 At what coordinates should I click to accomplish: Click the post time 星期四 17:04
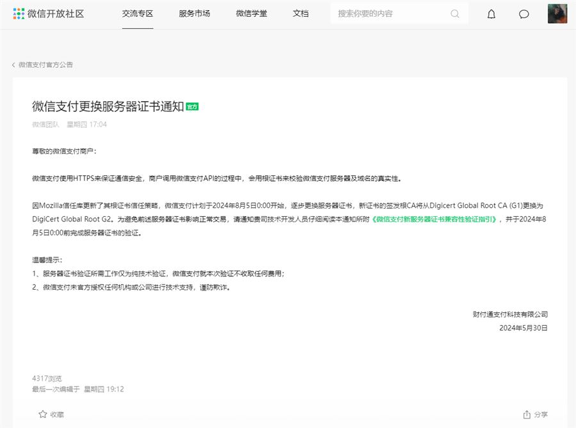coord(87,124)
